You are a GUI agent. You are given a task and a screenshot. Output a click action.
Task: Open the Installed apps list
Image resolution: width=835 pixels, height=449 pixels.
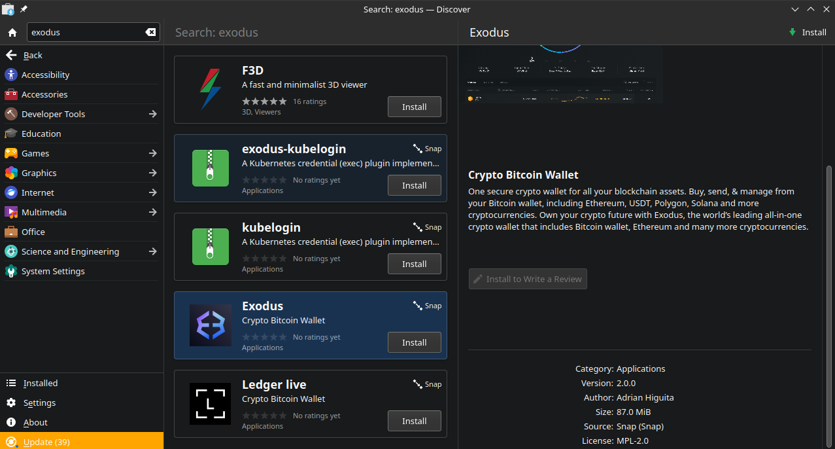pyautogui.click(x=82, y=383)
